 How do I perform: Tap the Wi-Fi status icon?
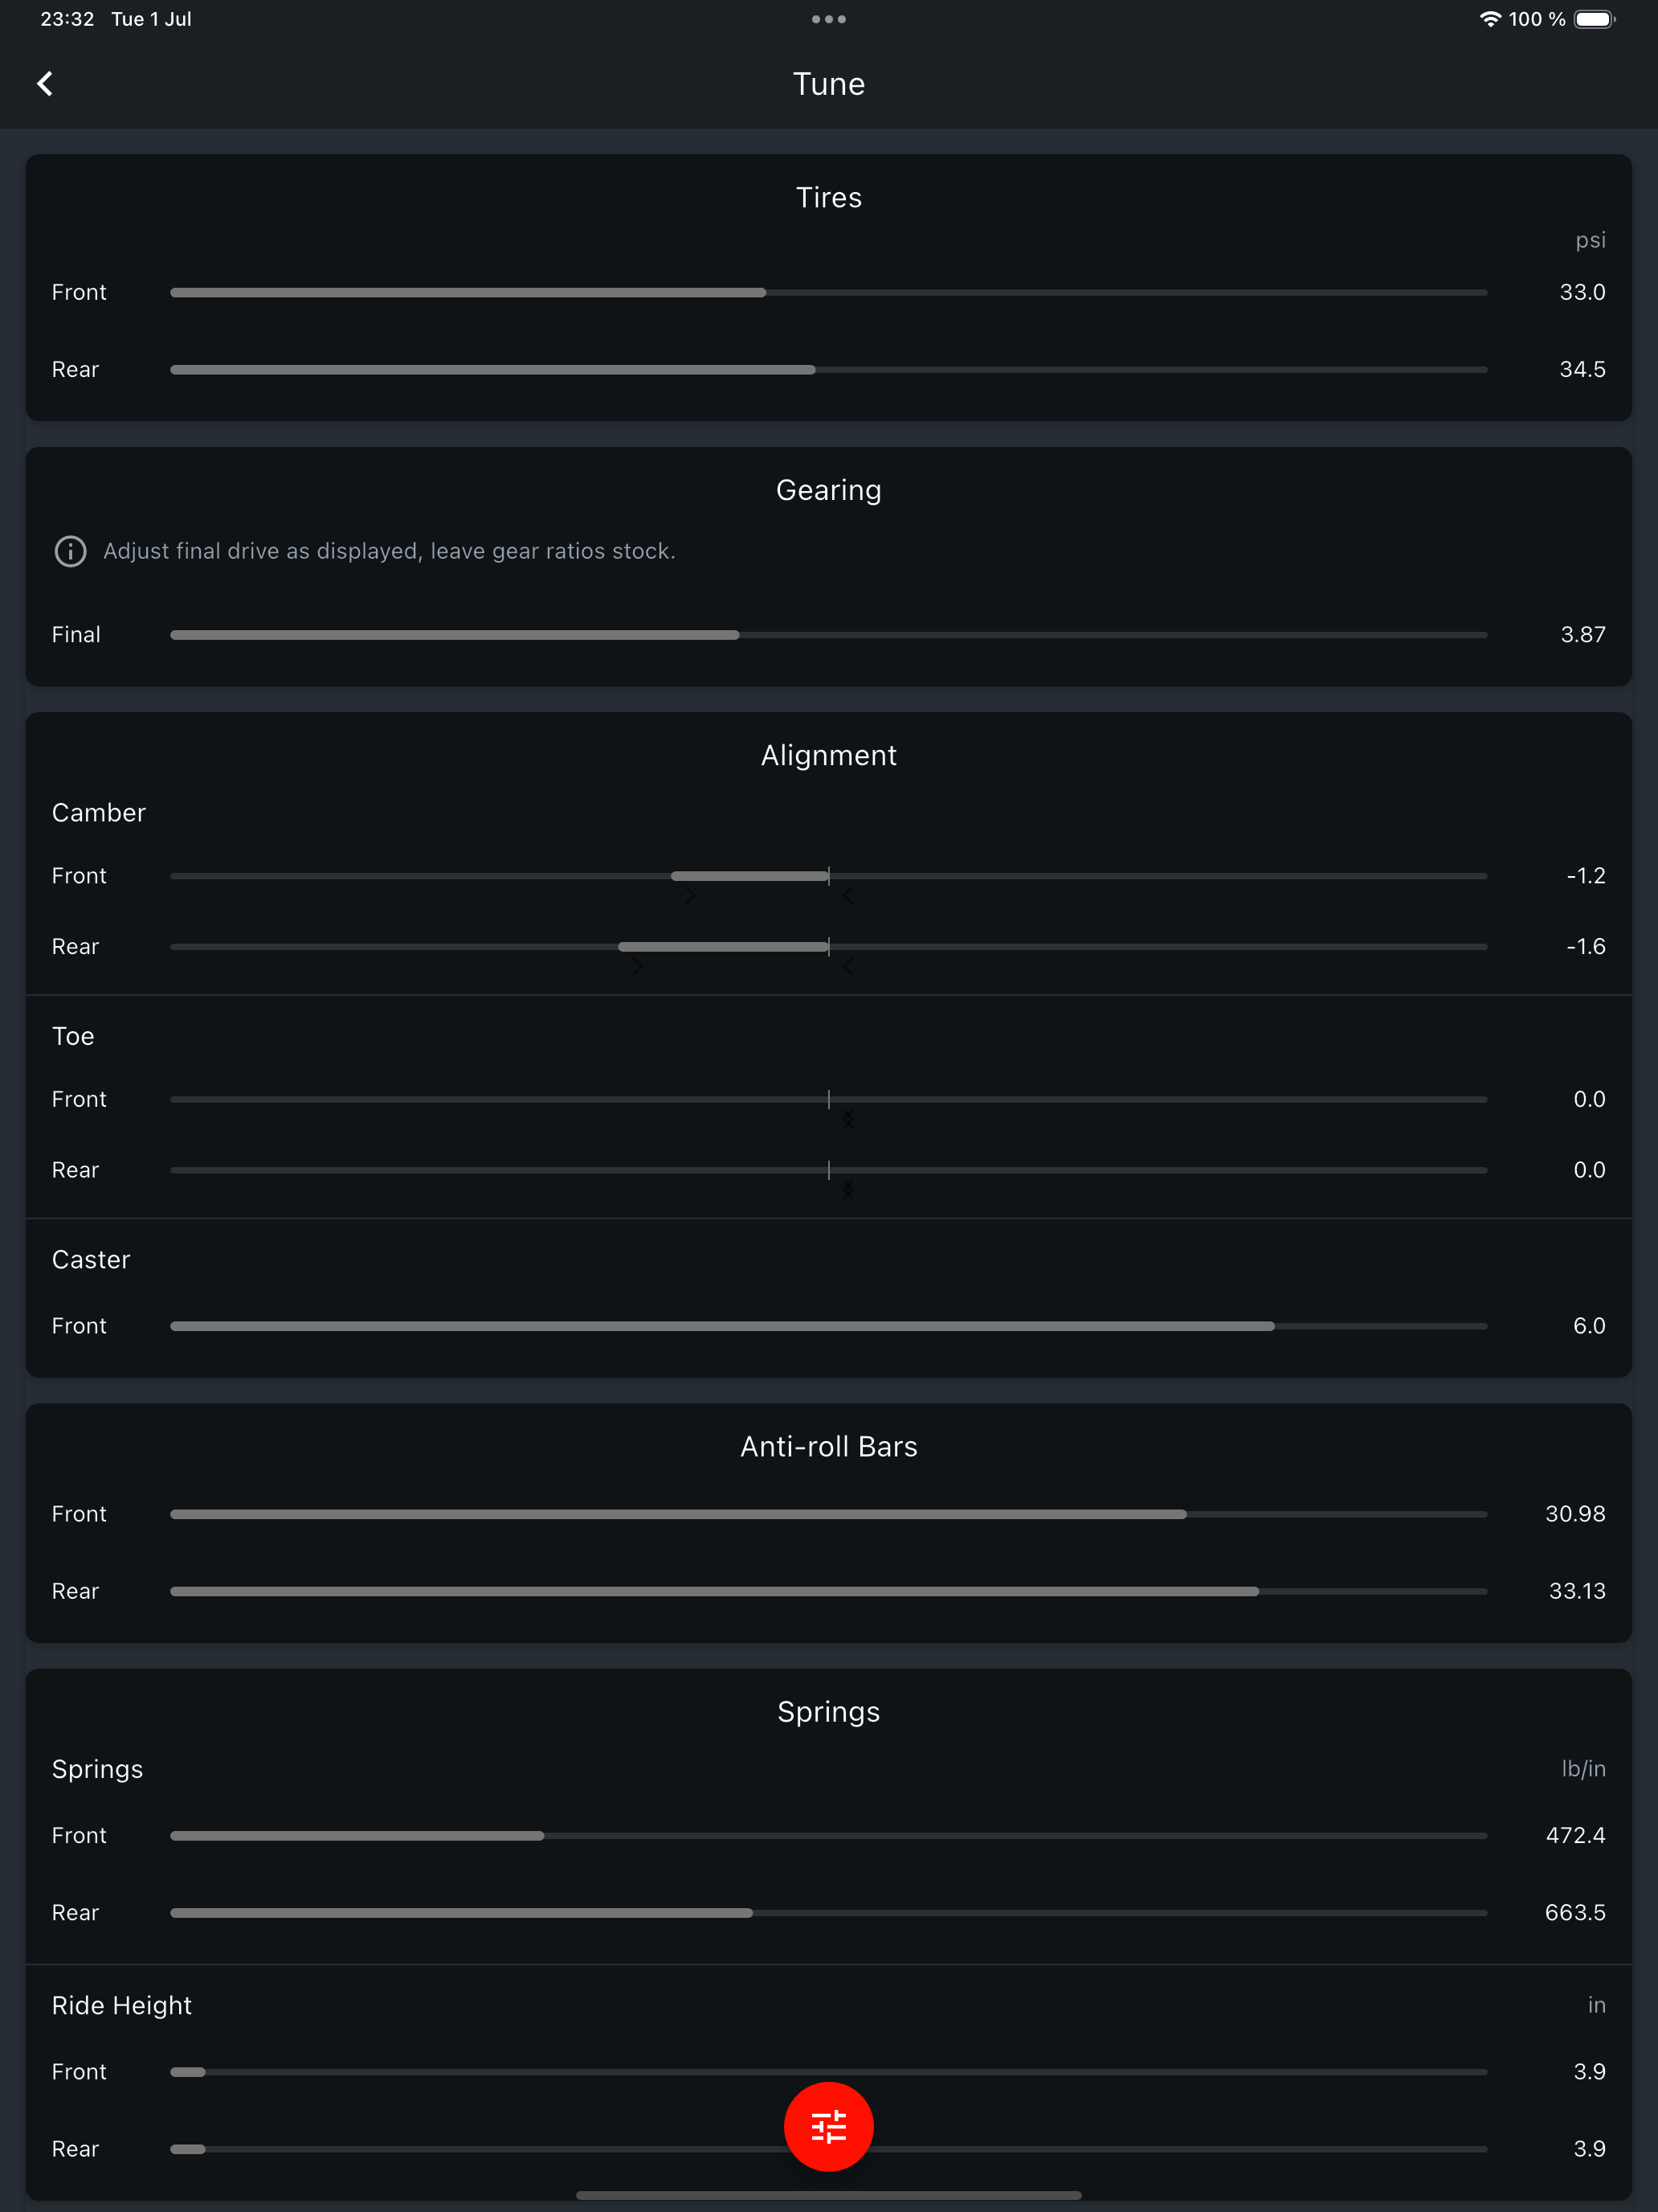coord(1489,19)
